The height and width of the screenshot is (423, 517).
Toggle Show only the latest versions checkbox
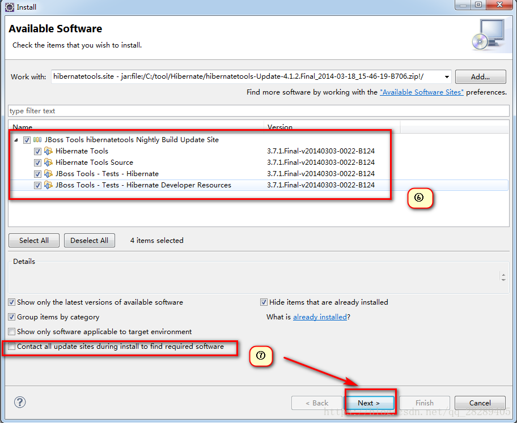[x=11, y=302]
